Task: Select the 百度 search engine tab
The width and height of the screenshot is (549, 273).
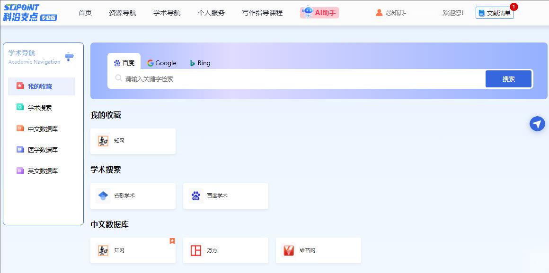Action: (x=124, y=63)
